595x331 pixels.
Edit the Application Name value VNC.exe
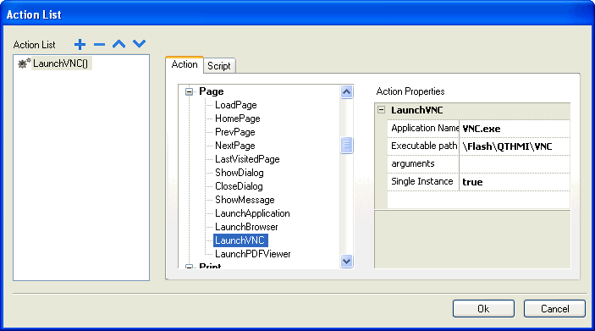click(515, 129)
